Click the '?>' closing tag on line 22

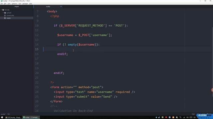click(x=52, y=82)
